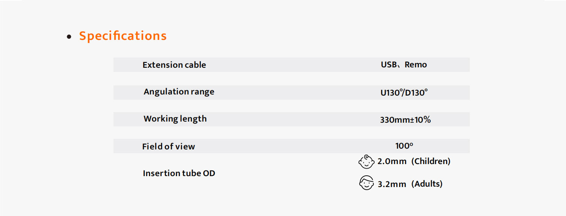Image resolution: width=566 pixels, height=216 pixels.
Task: Select the Field of view label
Action: click(x=169, y=146)
